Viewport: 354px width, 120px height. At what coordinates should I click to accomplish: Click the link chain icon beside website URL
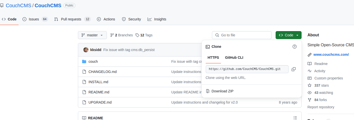[x=310, y=55]
